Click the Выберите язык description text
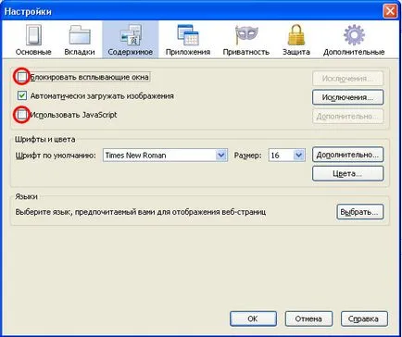Viewport: 402px width, 337px height. tap(141, 212)
